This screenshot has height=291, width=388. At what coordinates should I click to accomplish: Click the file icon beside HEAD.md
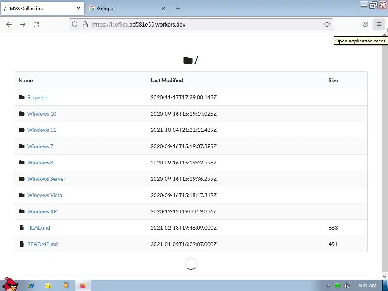pos(22,228)
